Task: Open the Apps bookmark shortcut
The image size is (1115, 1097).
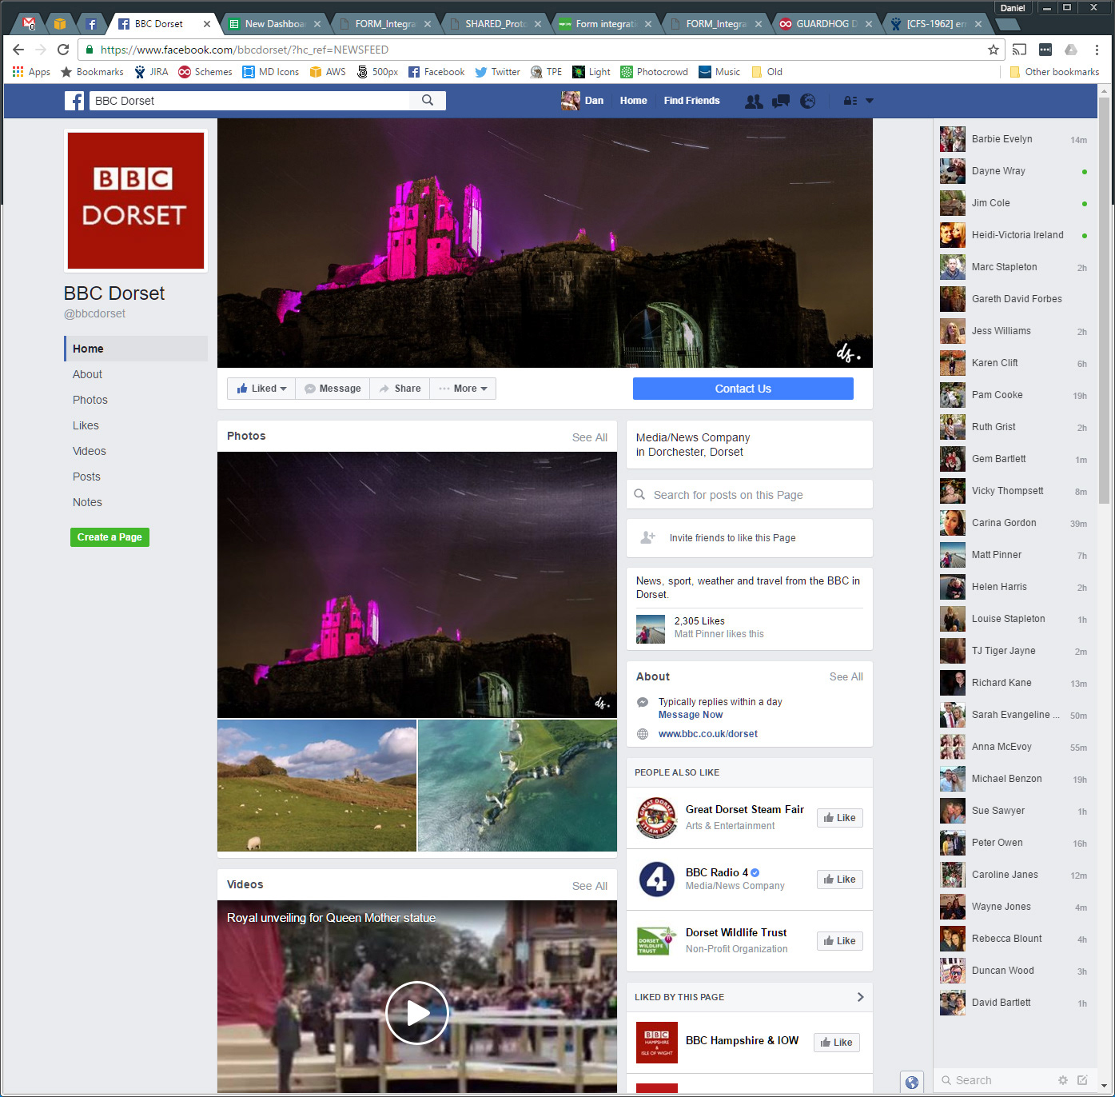Action: pos(31,72)
